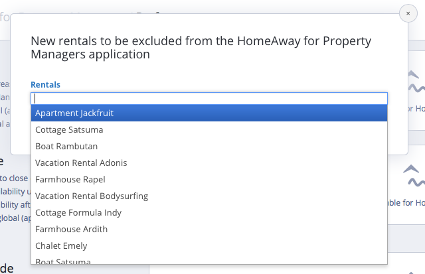The height and width of the screenshot is (274, 425).
Task: Click the upper HomeAway bird logo icon
Action: coord(416,84)
